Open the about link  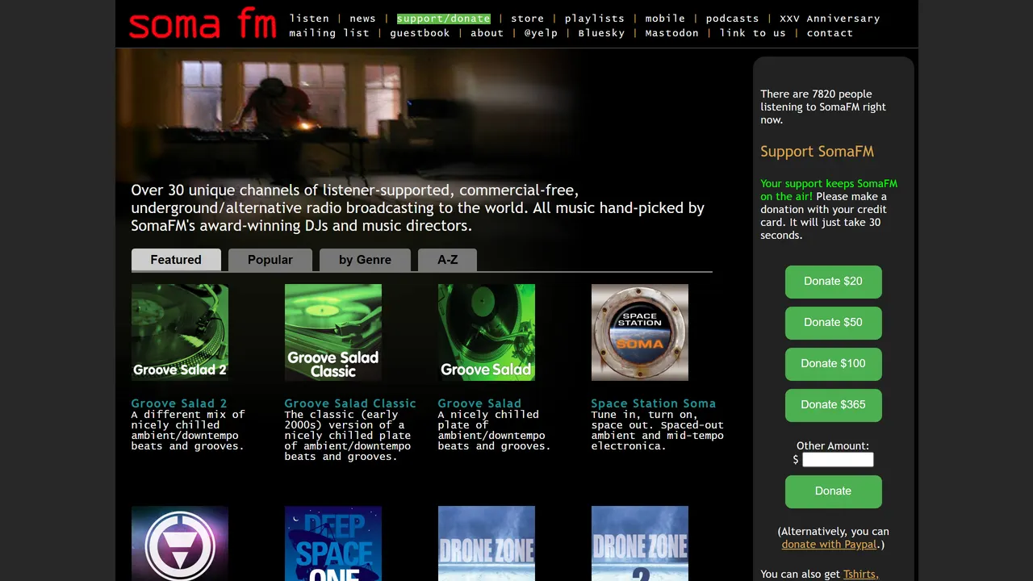tap(487, 33)
